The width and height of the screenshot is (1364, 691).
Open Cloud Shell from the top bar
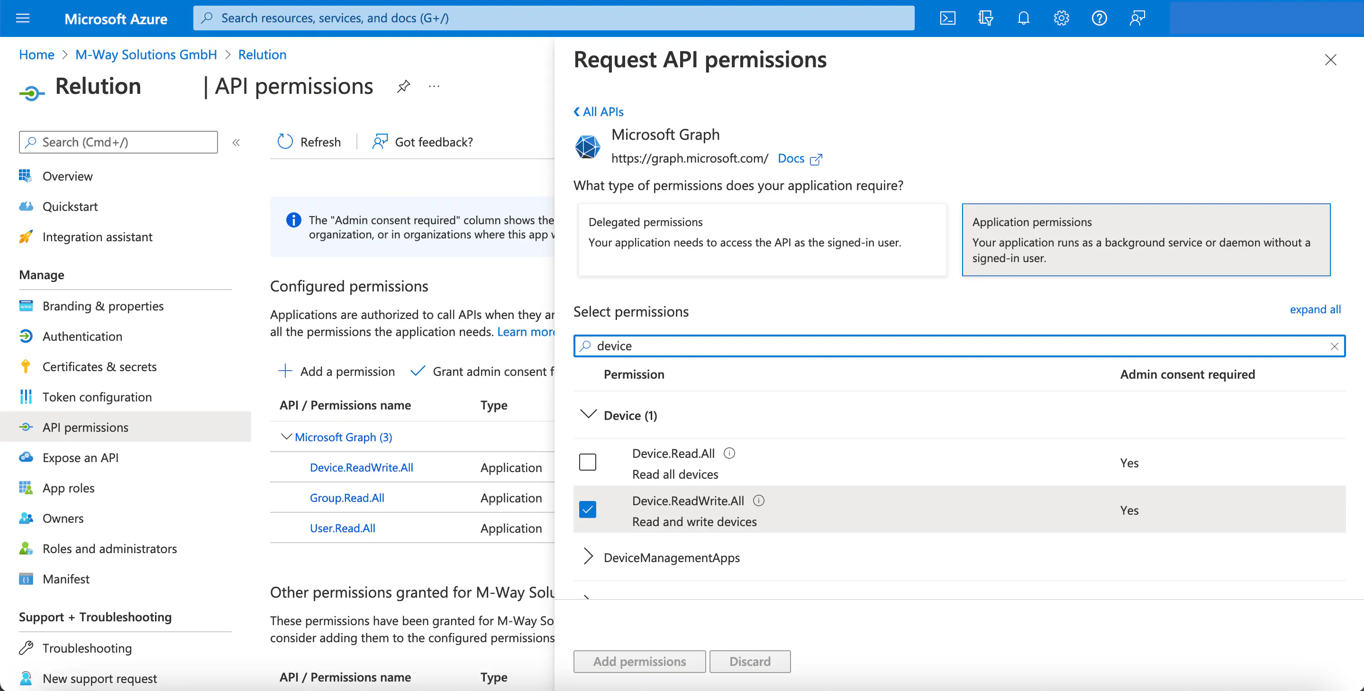(x=947, y=18)
